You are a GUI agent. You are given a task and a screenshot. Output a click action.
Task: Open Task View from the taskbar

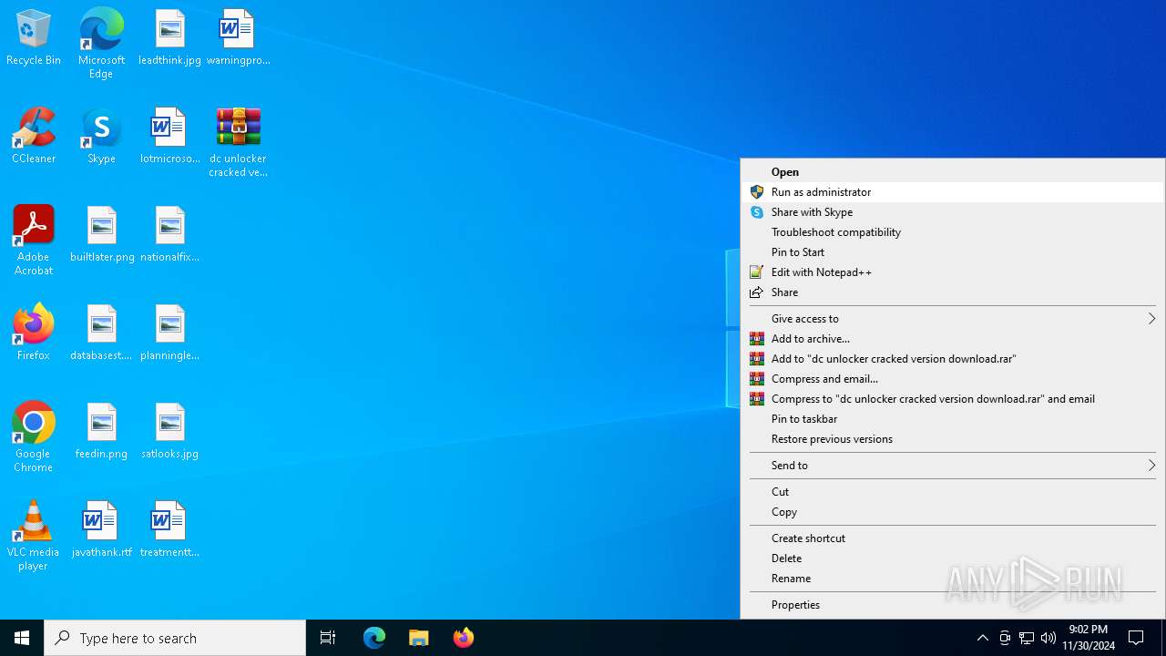(328, 638)
